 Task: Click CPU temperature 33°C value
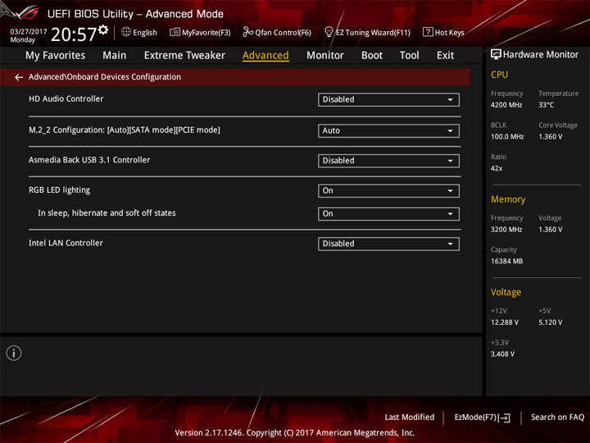coord(546,105)
